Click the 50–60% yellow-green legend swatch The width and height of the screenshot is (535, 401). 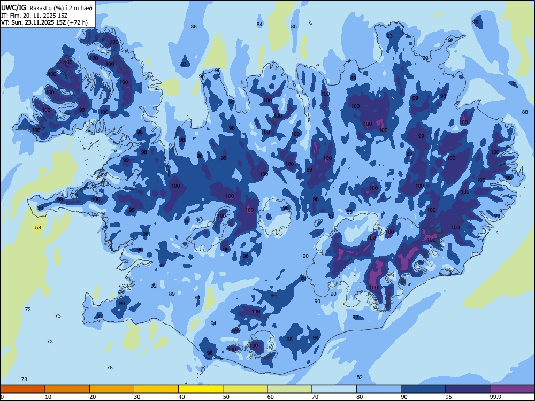point(245,389)
